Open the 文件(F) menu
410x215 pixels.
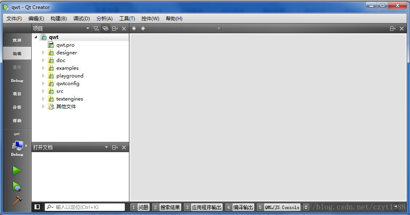(x=14, y=19)
